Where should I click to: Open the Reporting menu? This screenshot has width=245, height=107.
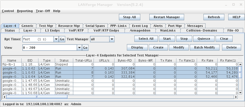25,11
